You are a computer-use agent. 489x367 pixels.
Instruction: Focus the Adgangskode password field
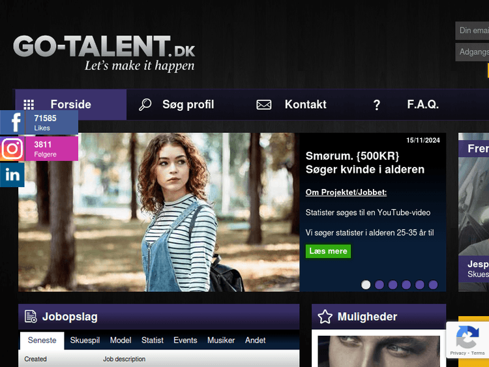[x=472, y=51]
